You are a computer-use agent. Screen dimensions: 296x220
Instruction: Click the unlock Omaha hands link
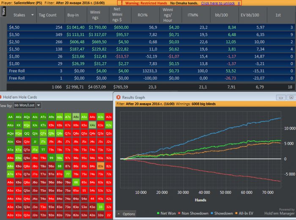pyautogui.click(x=218, y=3)
